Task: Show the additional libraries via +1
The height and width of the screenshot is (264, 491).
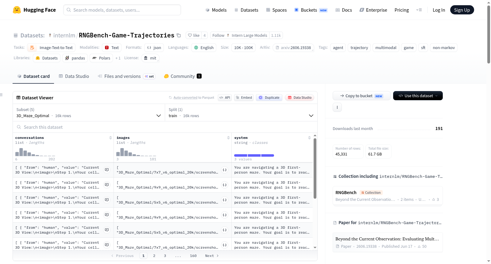Action: pos(118,58)
